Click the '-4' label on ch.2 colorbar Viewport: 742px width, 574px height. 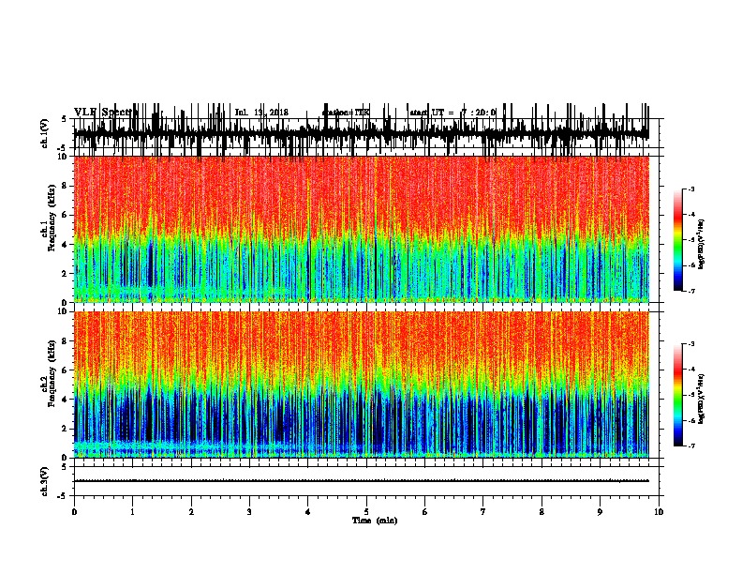(690, 370)
